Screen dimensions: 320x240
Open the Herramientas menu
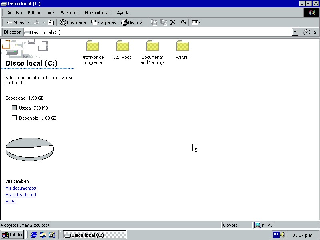click(98, 13)
